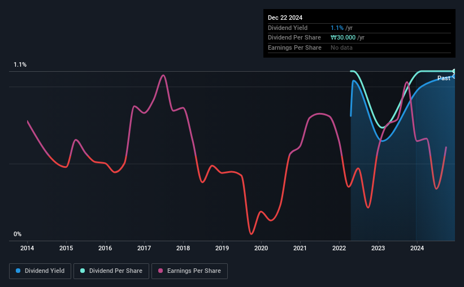
Task: Select the 2022 label on the x-axis
Action: click(x=339, y=248)
